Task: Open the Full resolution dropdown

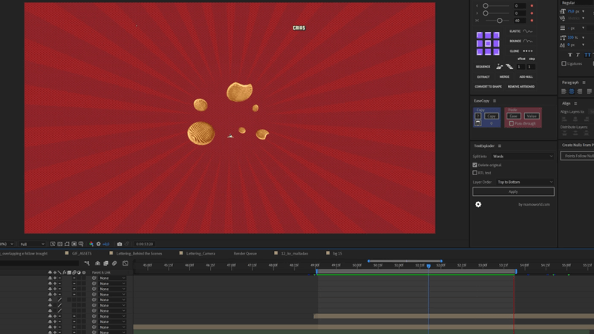Action: (32, 244)
